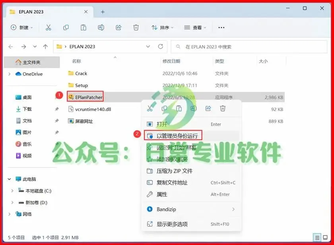Select the EPLAN 2023 window tab
This screenshot has width=334, height=245.
[x=50, y=12]
